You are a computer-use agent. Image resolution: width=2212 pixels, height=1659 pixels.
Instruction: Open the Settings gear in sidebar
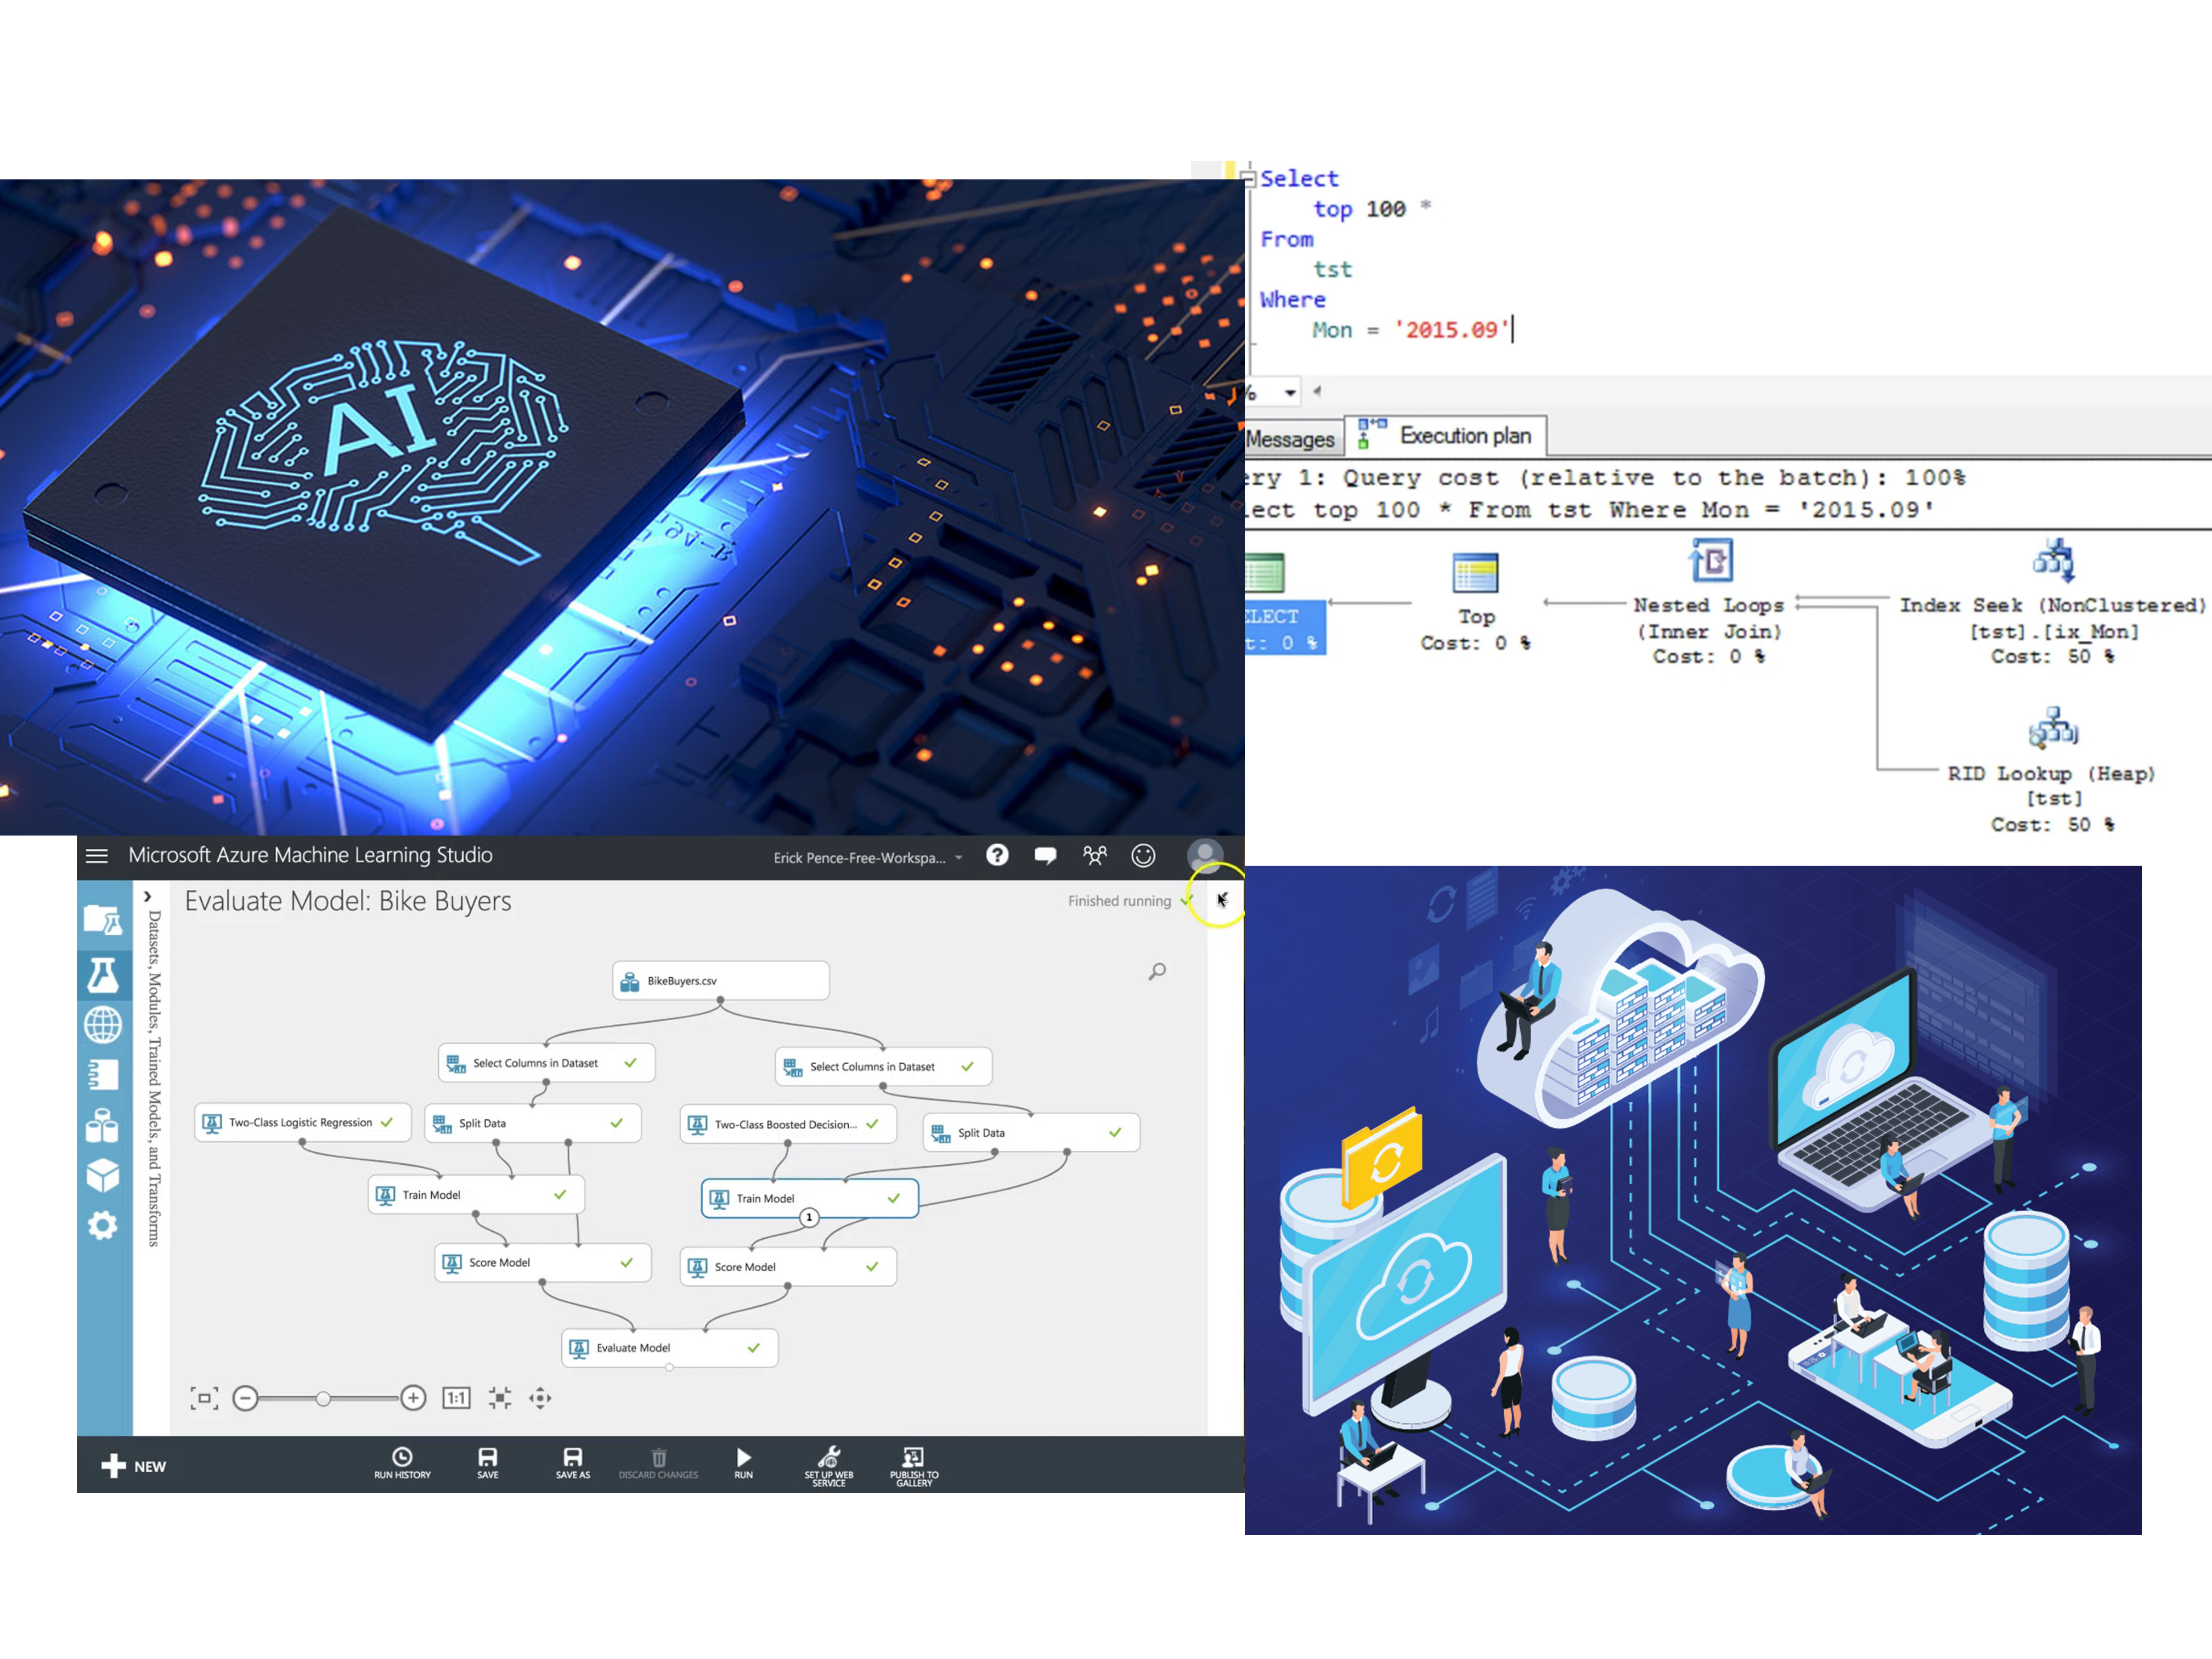[x=103, y=1225]
